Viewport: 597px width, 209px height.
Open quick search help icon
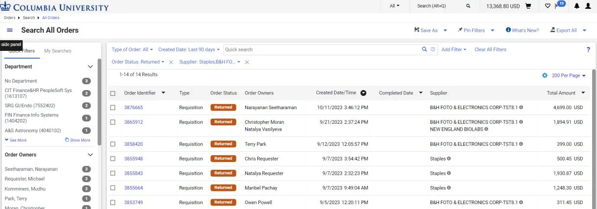[433, 49]
